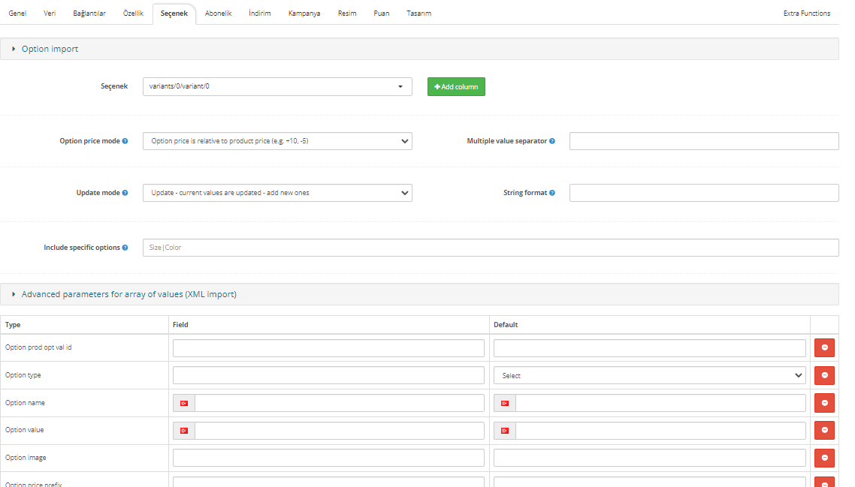Click Turkish flag in Option name Field column
Viewport: 855px width, 487px height.
pyautogui.click(x=184, y=403)
